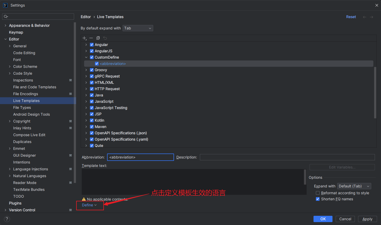Uncheck the Maven template group checkbox

pos(92,127)
